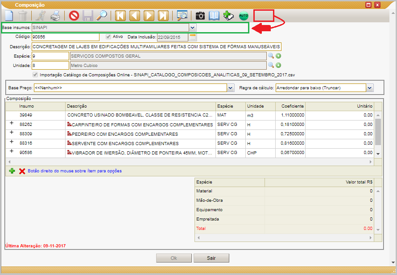Click the Espécie column header in composition
Viewport: 397px width, 275px height.
click(x=231, y=106)
